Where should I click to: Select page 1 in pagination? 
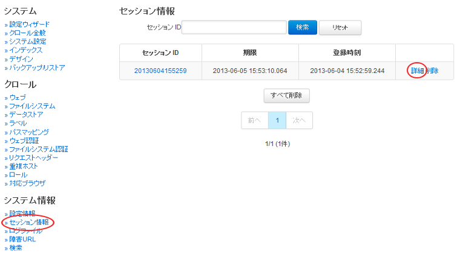[277, 120]
